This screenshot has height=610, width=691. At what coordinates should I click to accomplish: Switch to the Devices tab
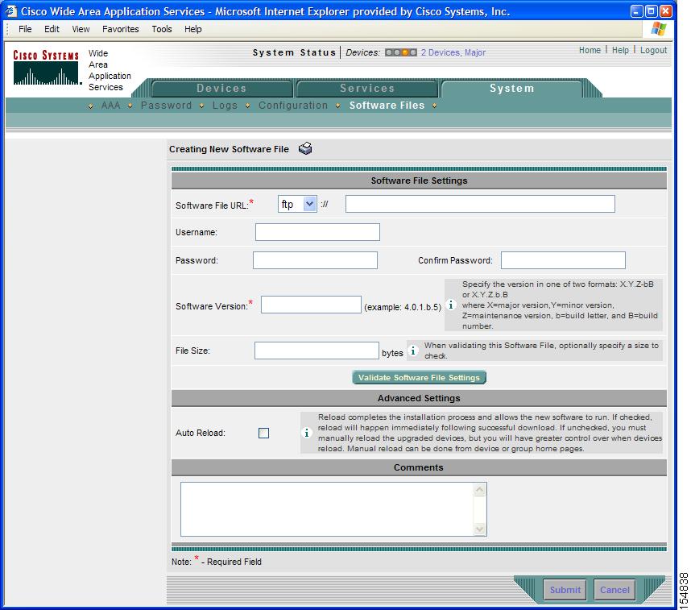coord(221,88)
